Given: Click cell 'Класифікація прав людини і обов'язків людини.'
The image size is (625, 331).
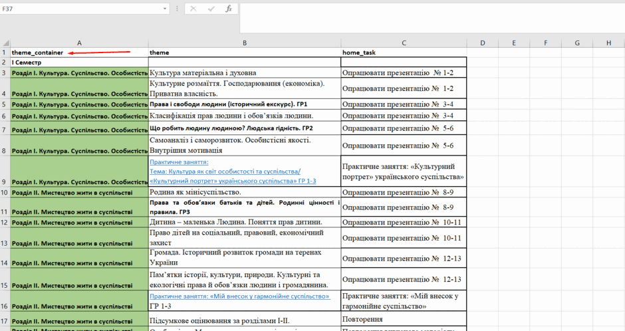Looking at the screenshot, I should pos(244,116).
